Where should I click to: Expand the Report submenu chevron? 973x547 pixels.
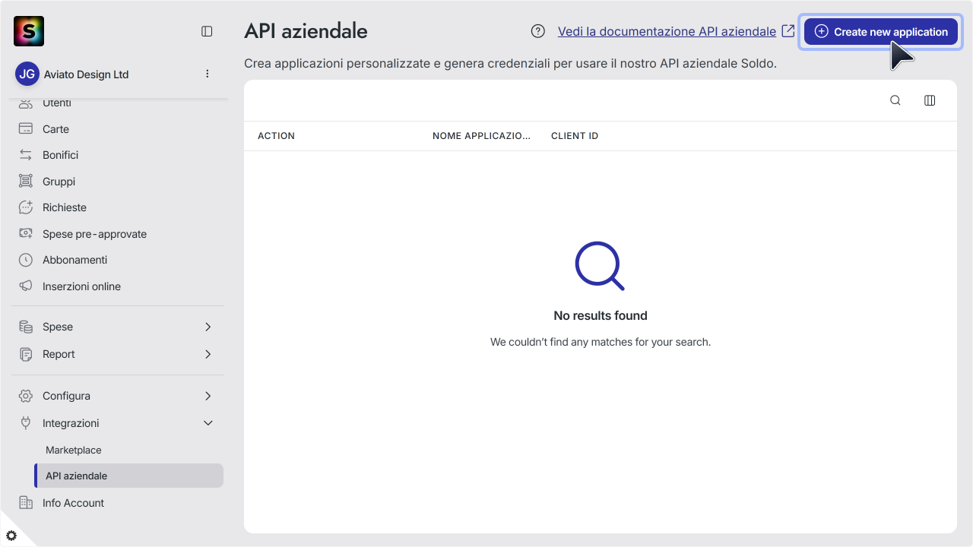(x=208, y=354)
